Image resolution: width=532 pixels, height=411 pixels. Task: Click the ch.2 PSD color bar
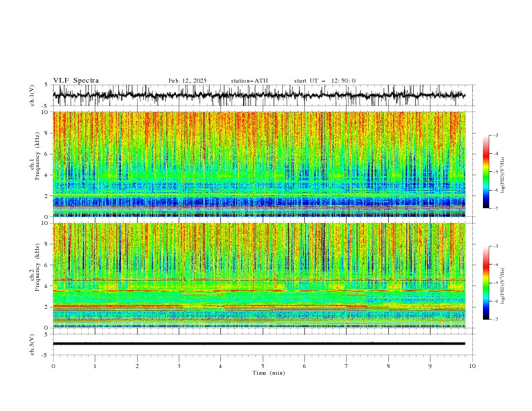486,283
